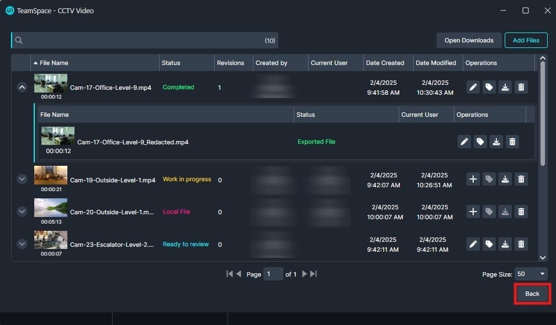Download the Cam-23-Escalator-Level-2 video

[x=505, y=244]
